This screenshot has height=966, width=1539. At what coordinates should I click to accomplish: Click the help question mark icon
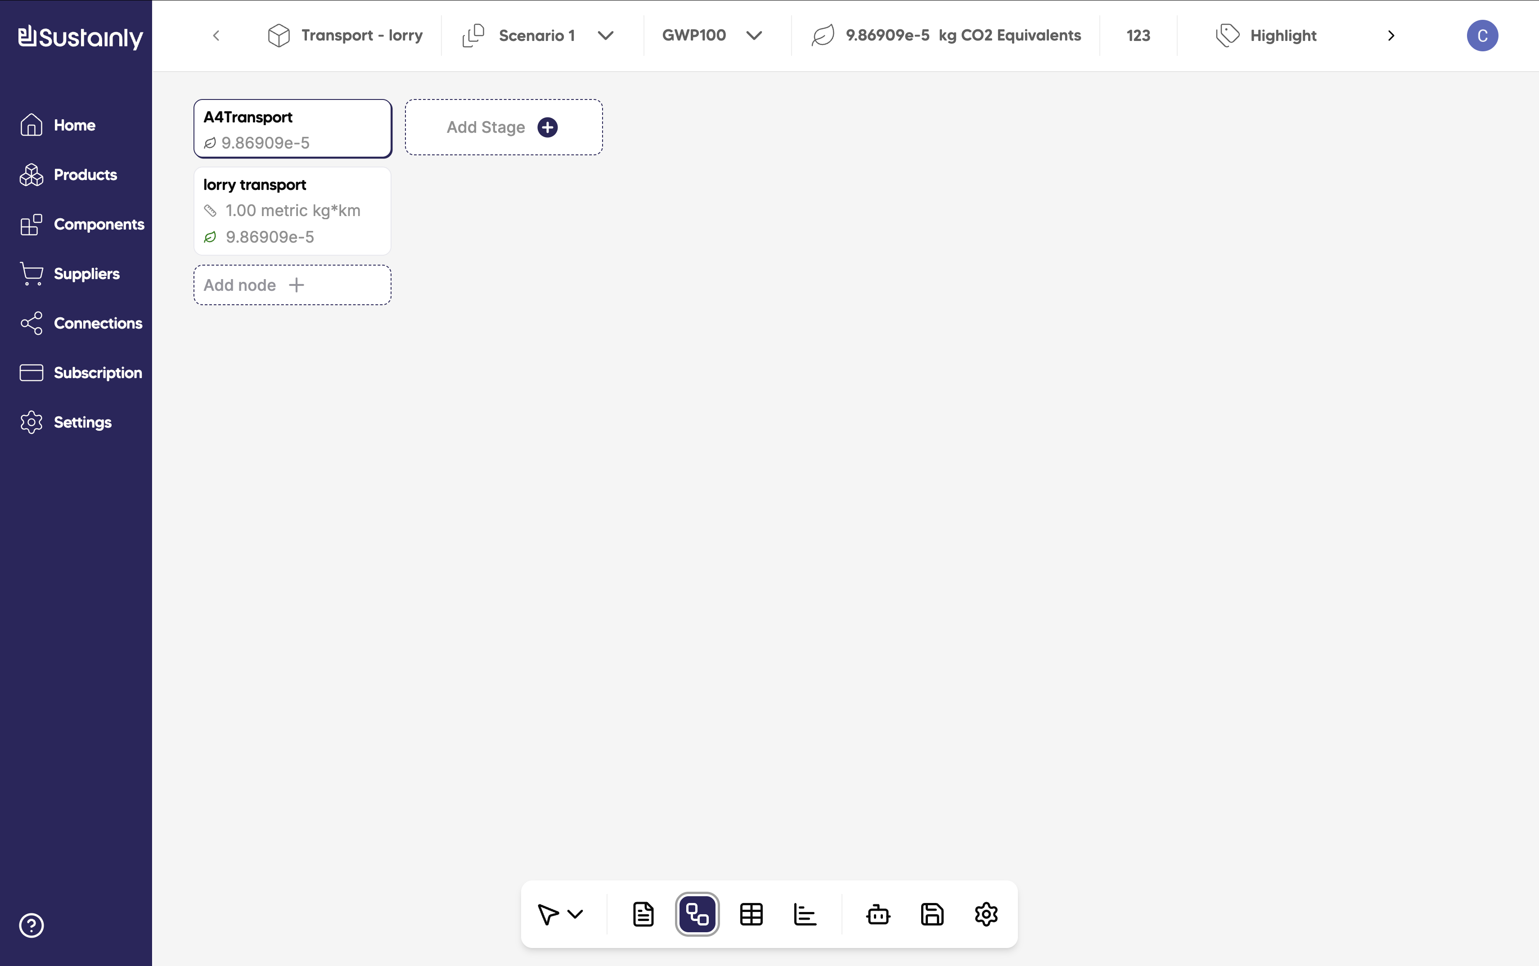tap(31, 925)
